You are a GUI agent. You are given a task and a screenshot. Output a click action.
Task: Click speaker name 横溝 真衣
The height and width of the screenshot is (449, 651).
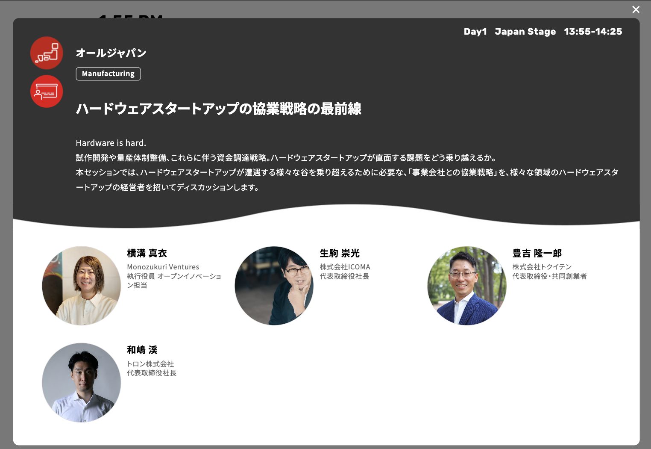pos(147,253)
